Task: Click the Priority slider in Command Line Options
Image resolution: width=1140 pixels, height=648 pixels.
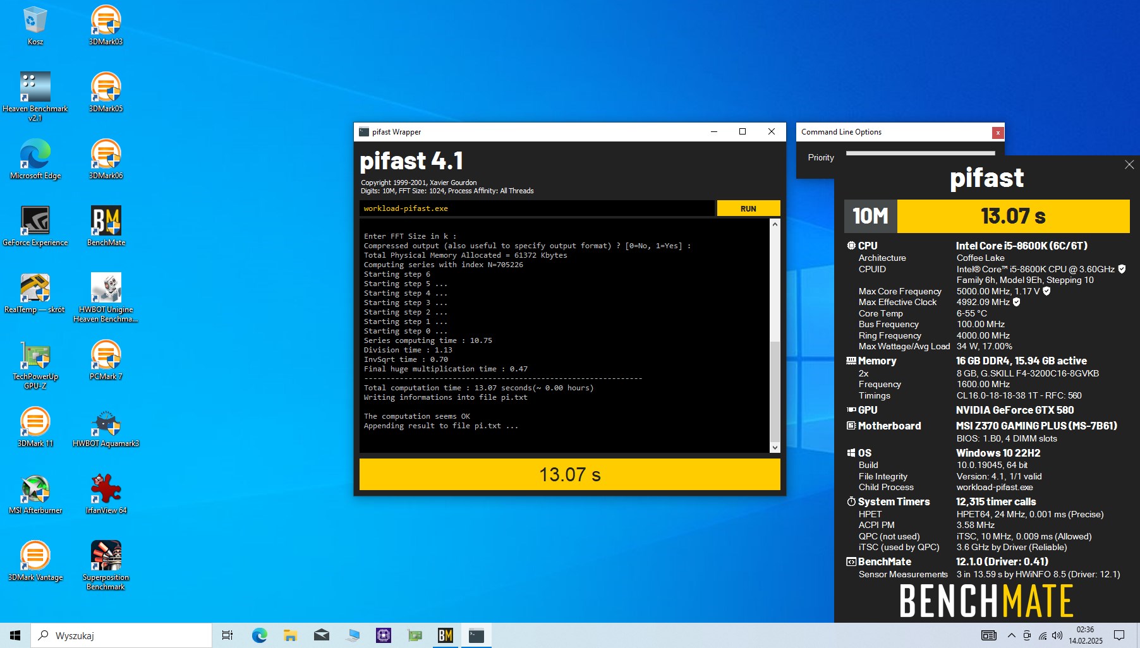Action: (x=920, y=153)
